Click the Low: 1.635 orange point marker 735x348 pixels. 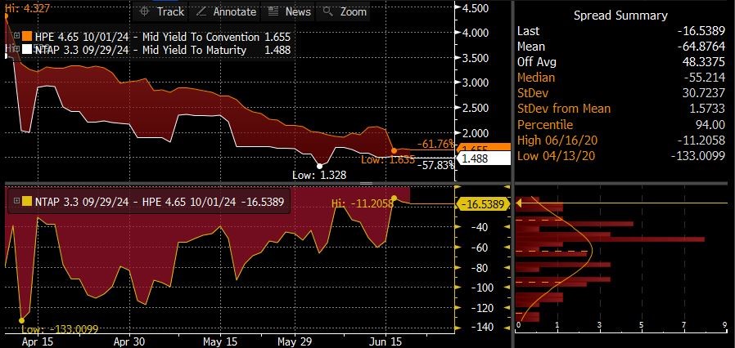(394, 150)
